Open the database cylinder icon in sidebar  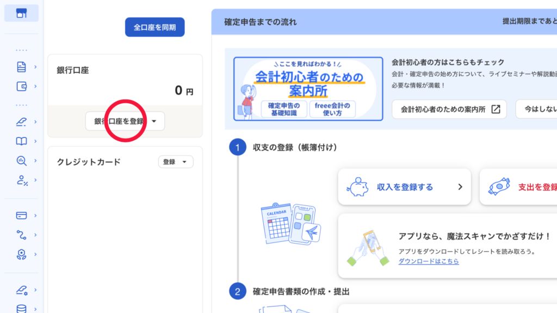[x=21, y=309]
